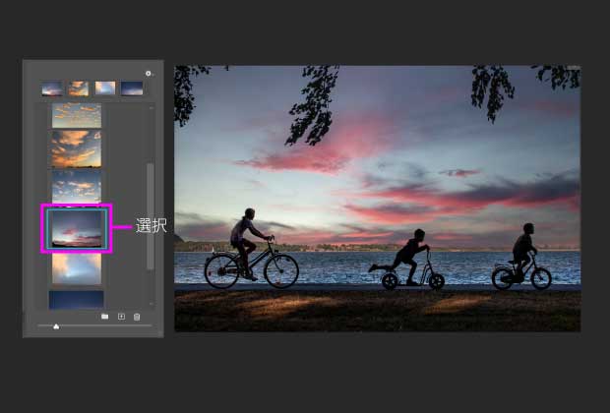
Task: Choose the blue sky with golden clouds preset
Action: 77,186
